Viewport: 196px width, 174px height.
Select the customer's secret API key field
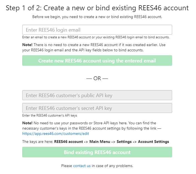point(97,108)
